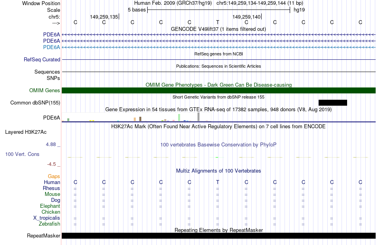Viewport: 376px width, 245px height.
Task: Click the Dog species label
Action: coord(55,200)
